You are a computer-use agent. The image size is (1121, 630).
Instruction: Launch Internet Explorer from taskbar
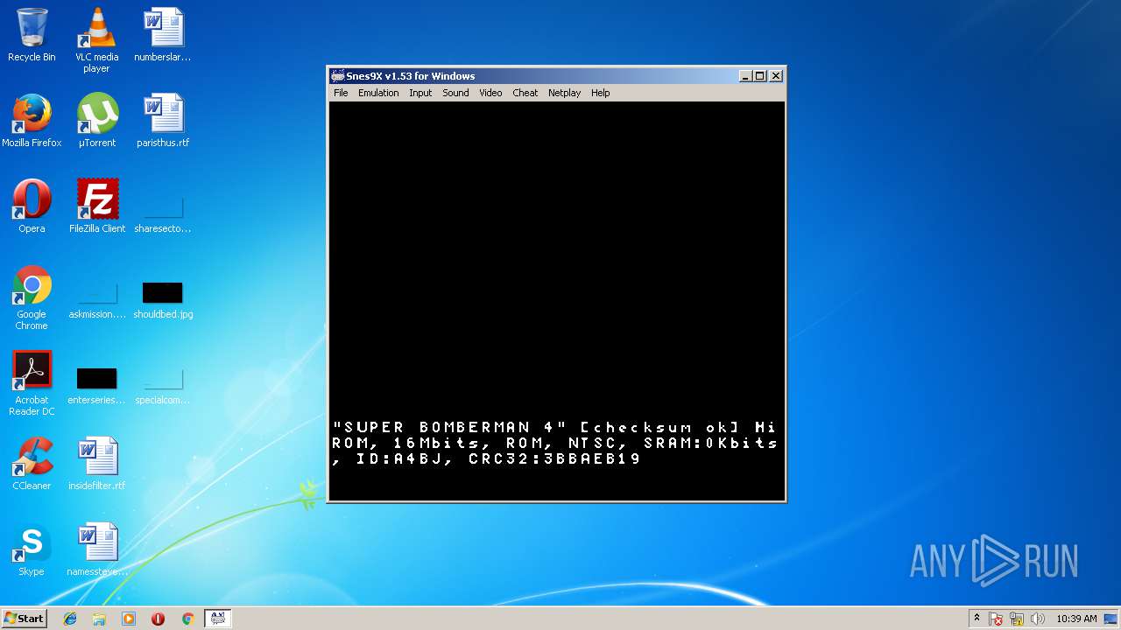(x=70, y=619)
